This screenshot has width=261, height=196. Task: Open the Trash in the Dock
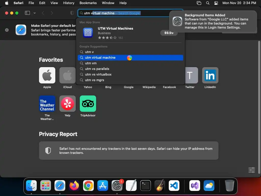coord(230,186)
